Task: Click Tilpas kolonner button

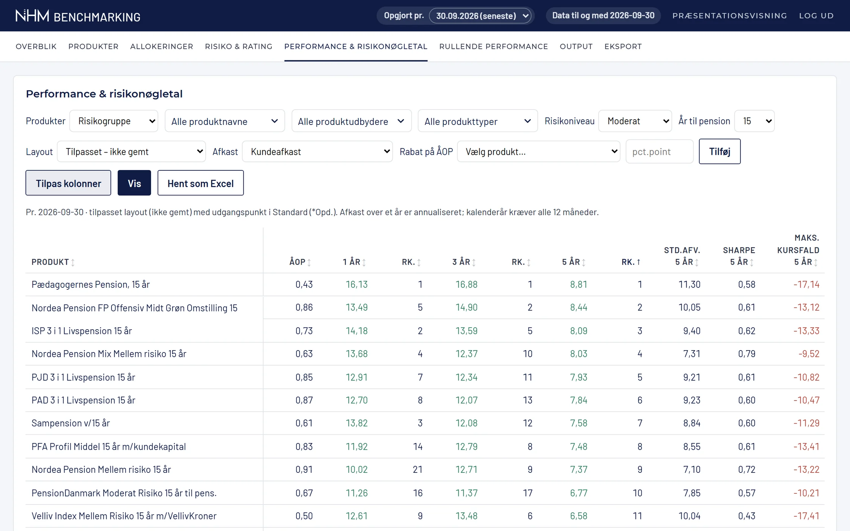Action: pyautogui.click(x=68, y=183)
